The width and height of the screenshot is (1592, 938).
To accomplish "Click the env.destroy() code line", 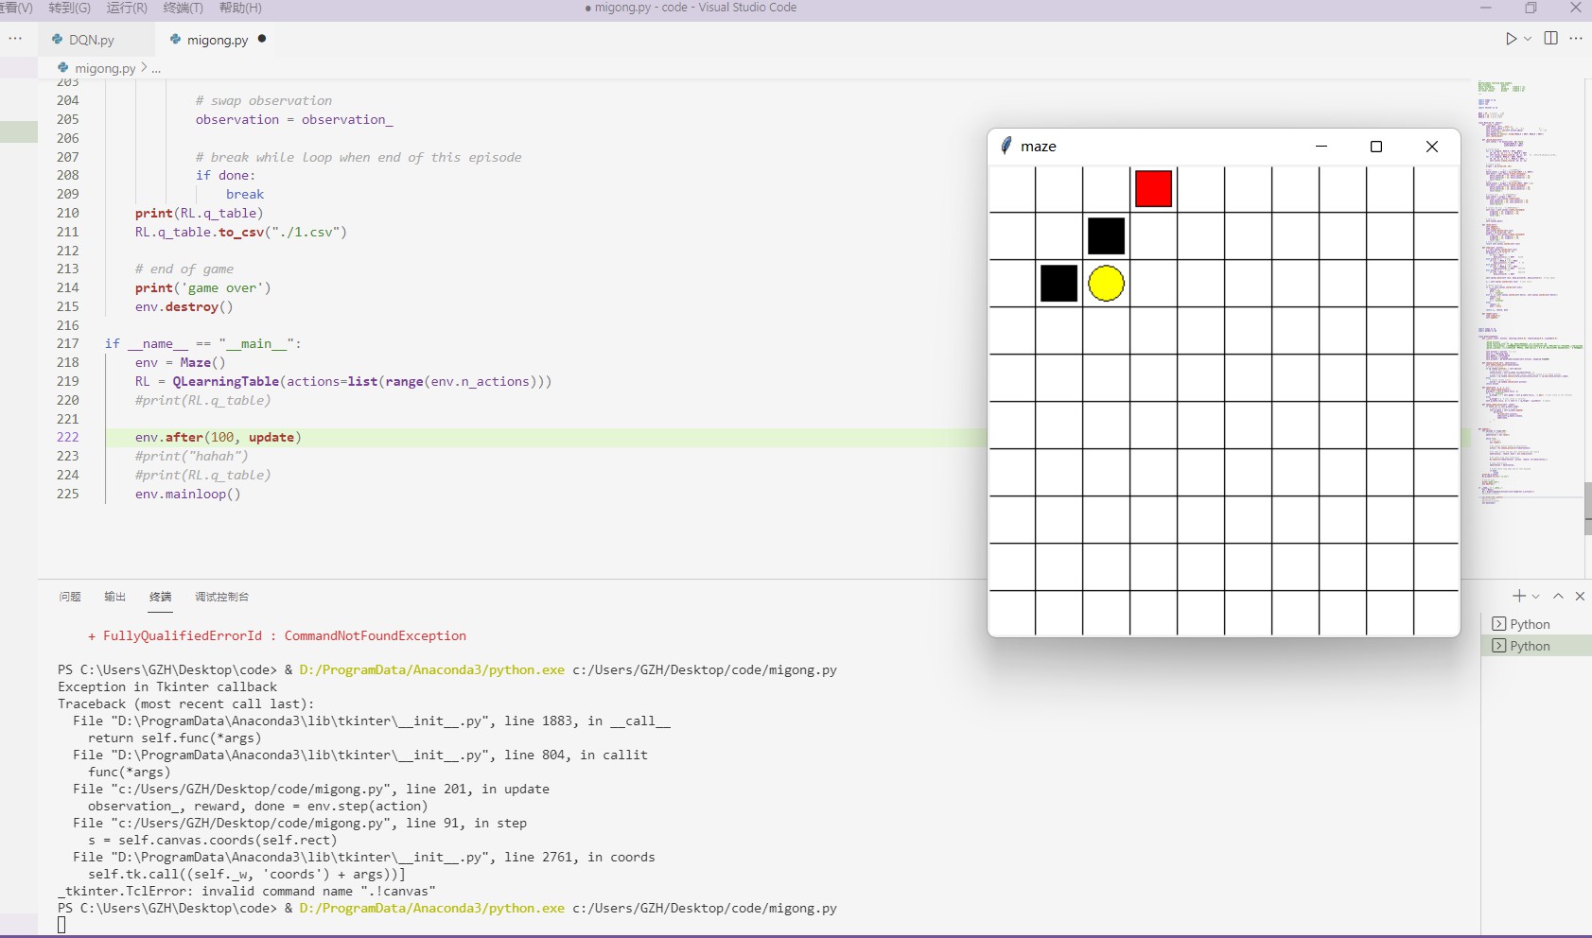I will [184, 306].
